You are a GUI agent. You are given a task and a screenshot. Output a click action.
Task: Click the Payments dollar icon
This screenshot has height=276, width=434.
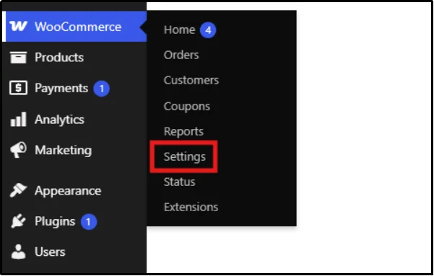pyautogui.click(x=18, y=88)
